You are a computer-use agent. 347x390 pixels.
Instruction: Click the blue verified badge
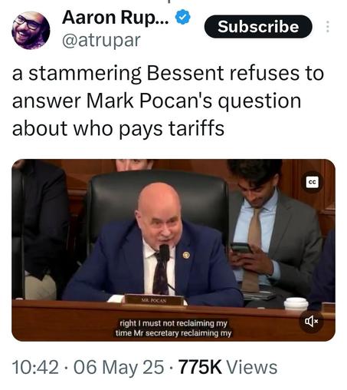coord(182,18)
